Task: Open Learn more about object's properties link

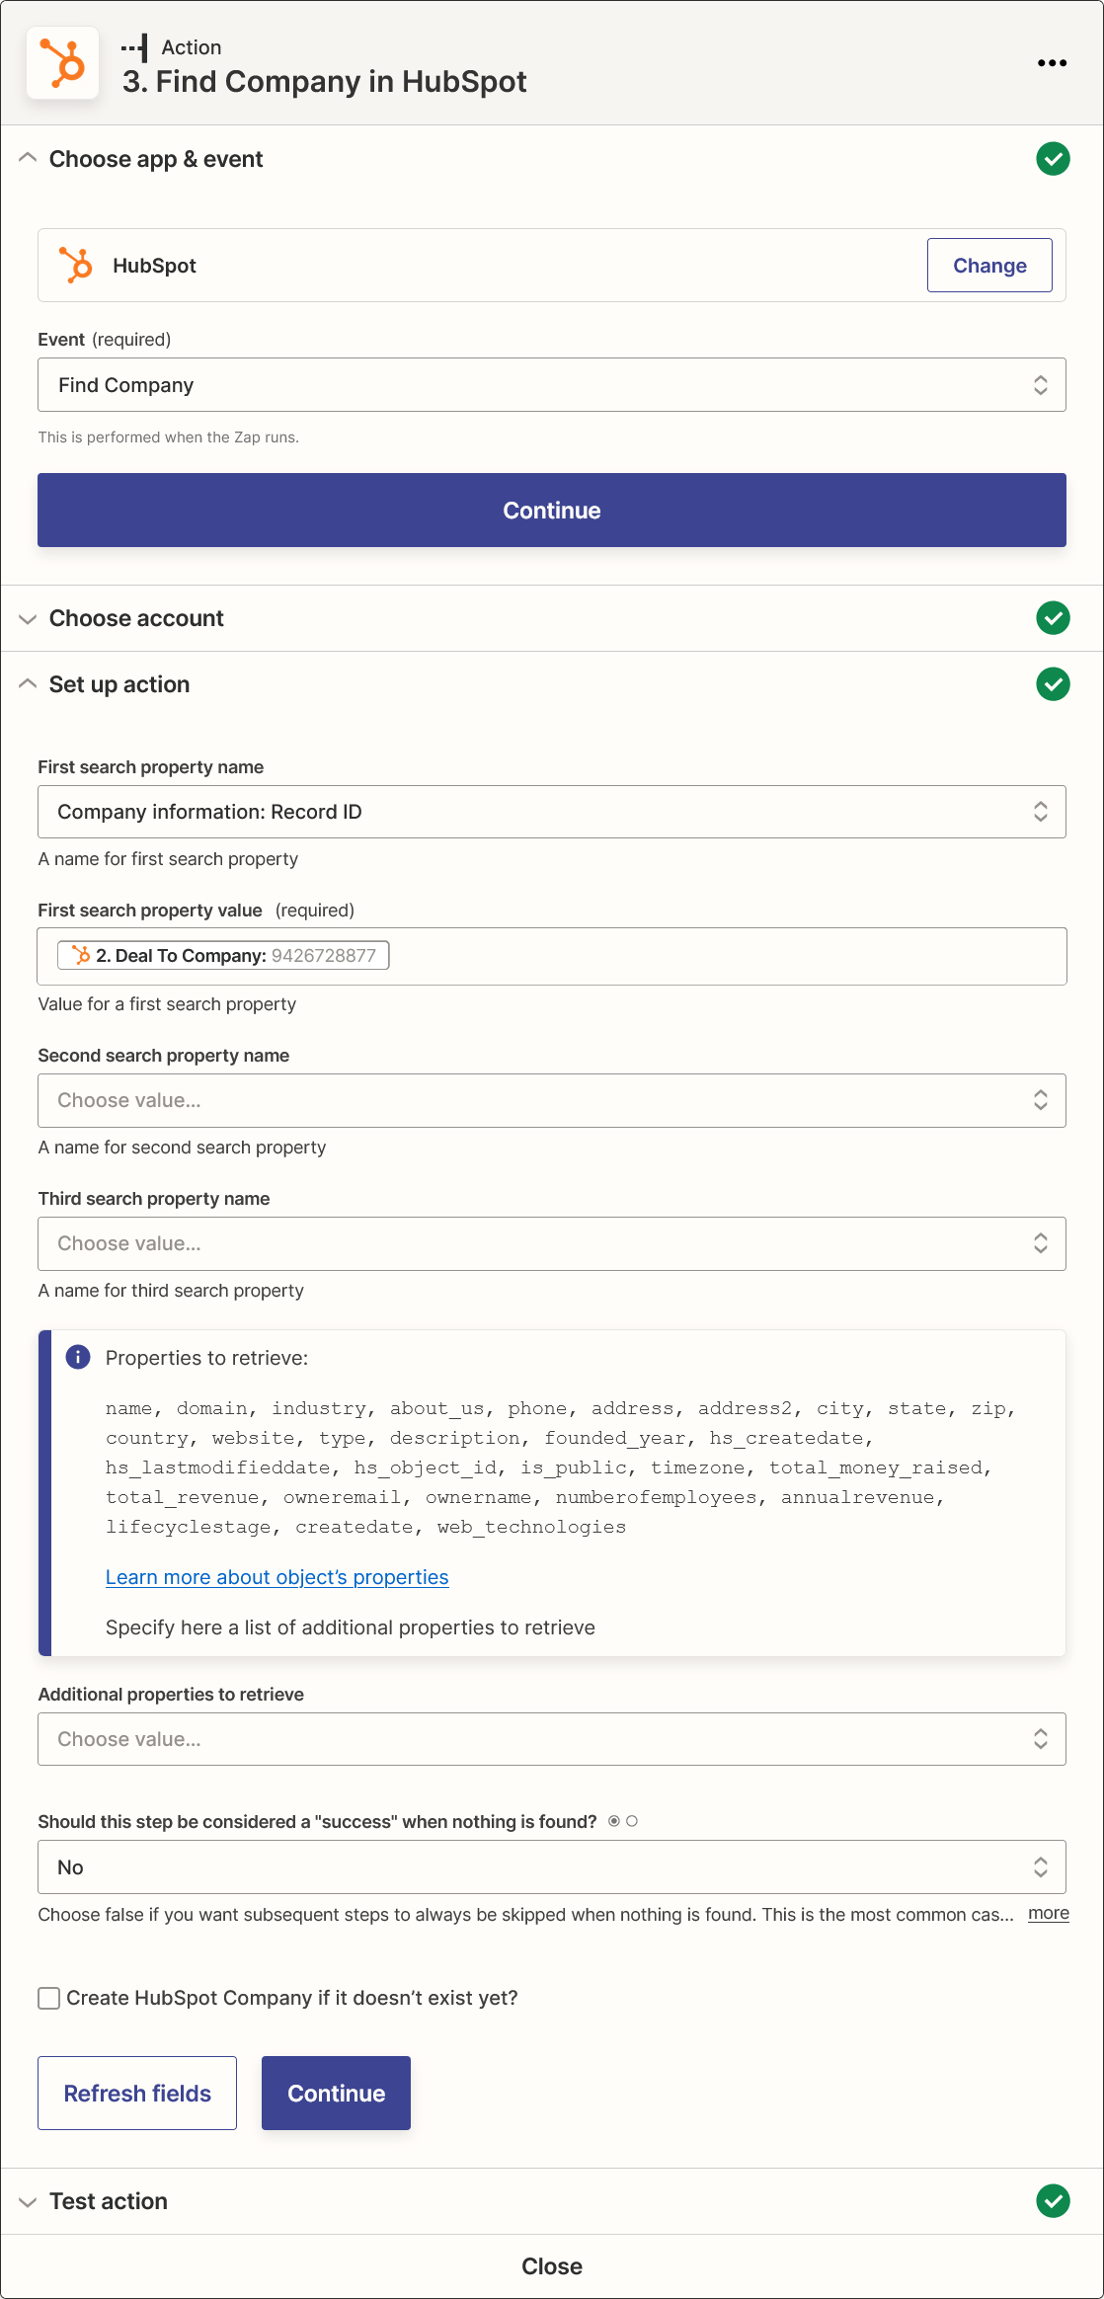Action: click(x=276, y=1577)
